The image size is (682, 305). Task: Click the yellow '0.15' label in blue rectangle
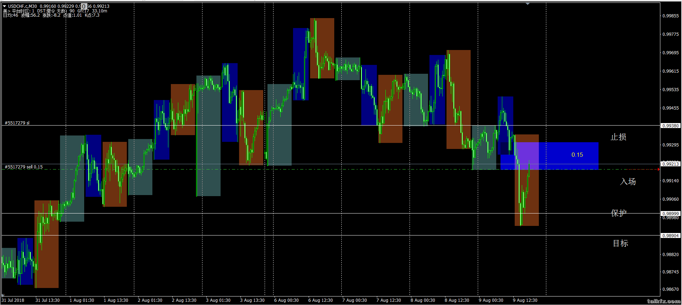tap(577, 155)
